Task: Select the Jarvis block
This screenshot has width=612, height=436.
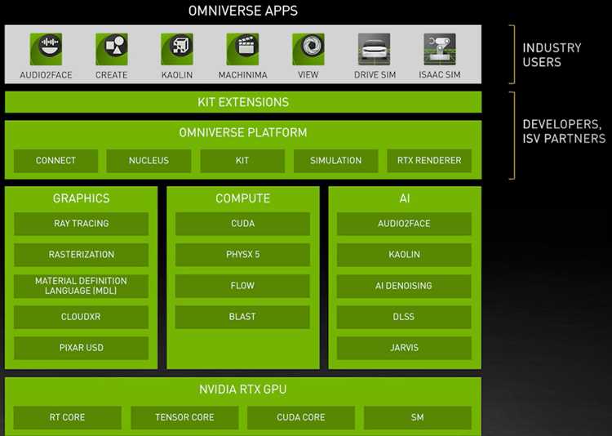Action: (404, 348)
